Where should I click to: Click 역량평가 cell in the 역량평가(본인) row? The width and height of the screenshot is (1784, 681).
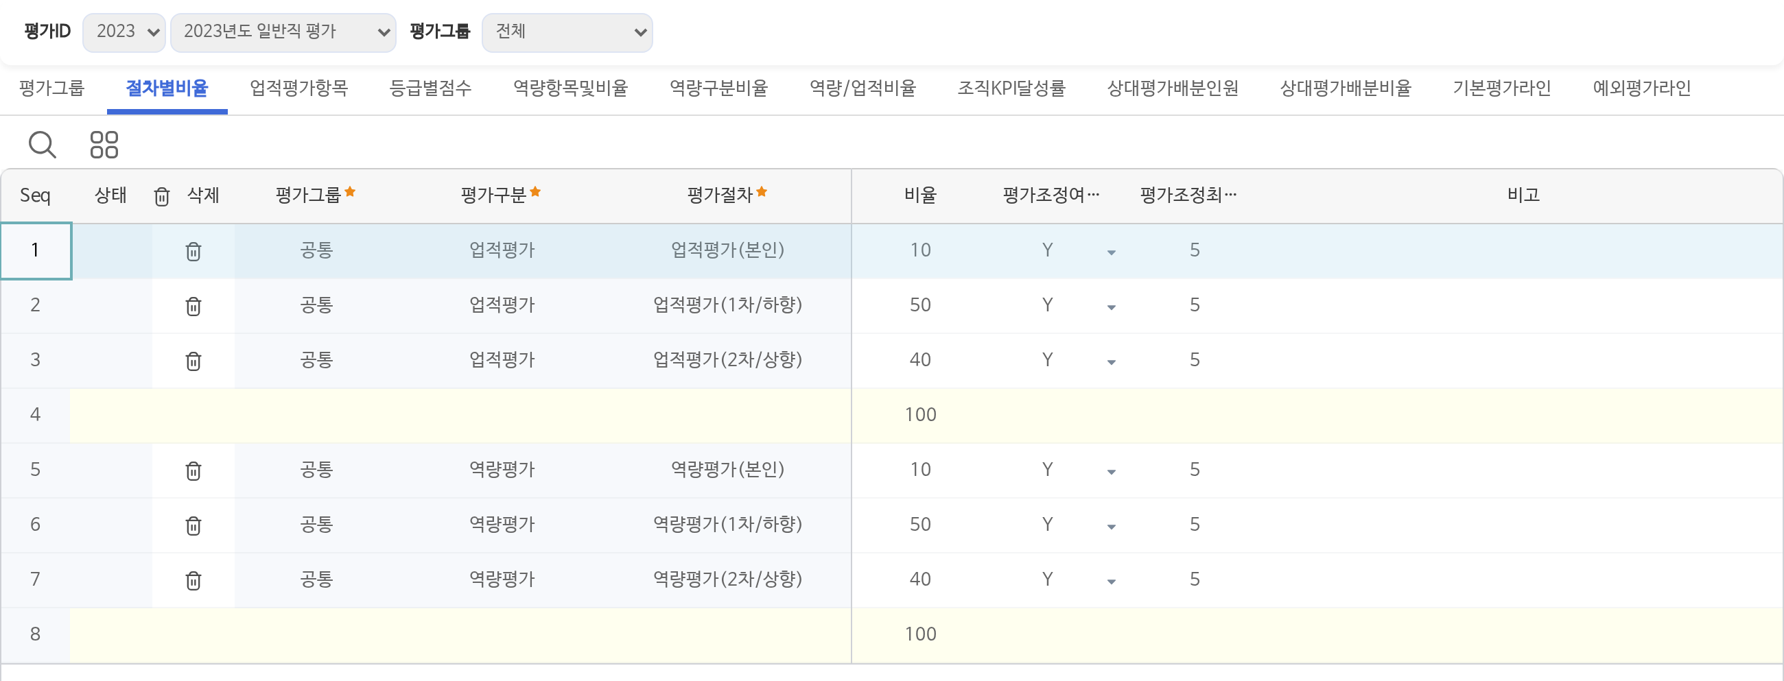tap(502, 469)
